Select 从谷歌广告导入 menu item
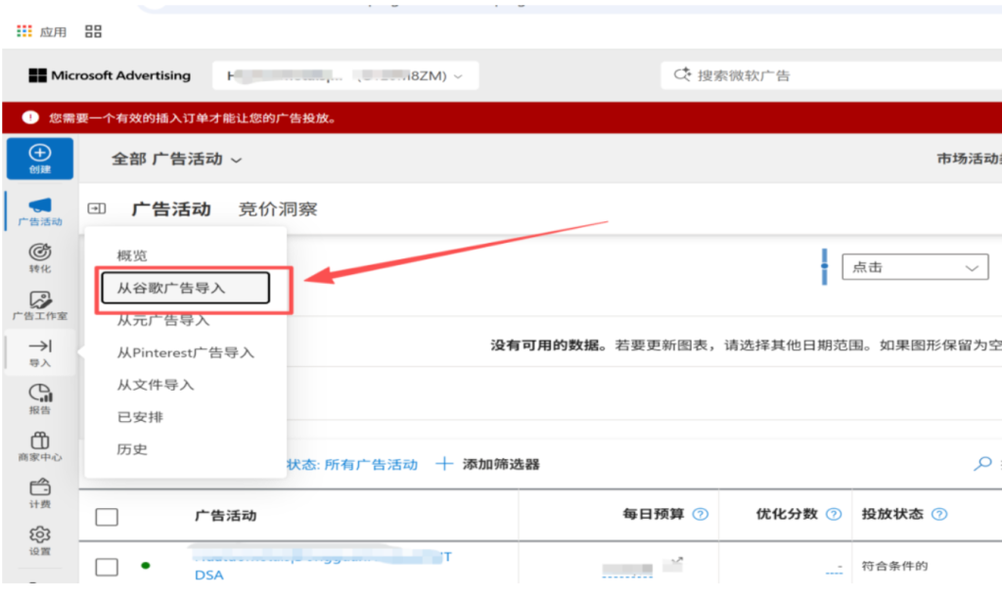1002x602 pixels. (x=183, y=288)
